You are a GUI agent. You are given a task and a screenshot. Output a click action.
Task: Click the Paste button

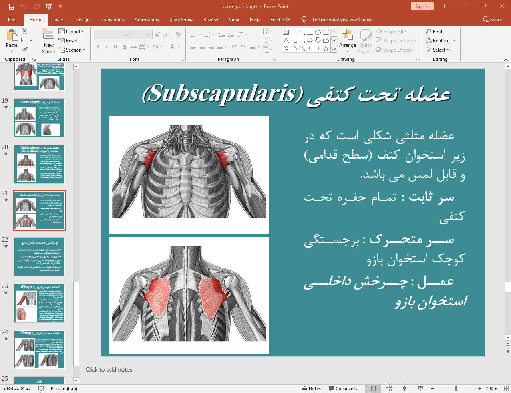pos(12,41)
